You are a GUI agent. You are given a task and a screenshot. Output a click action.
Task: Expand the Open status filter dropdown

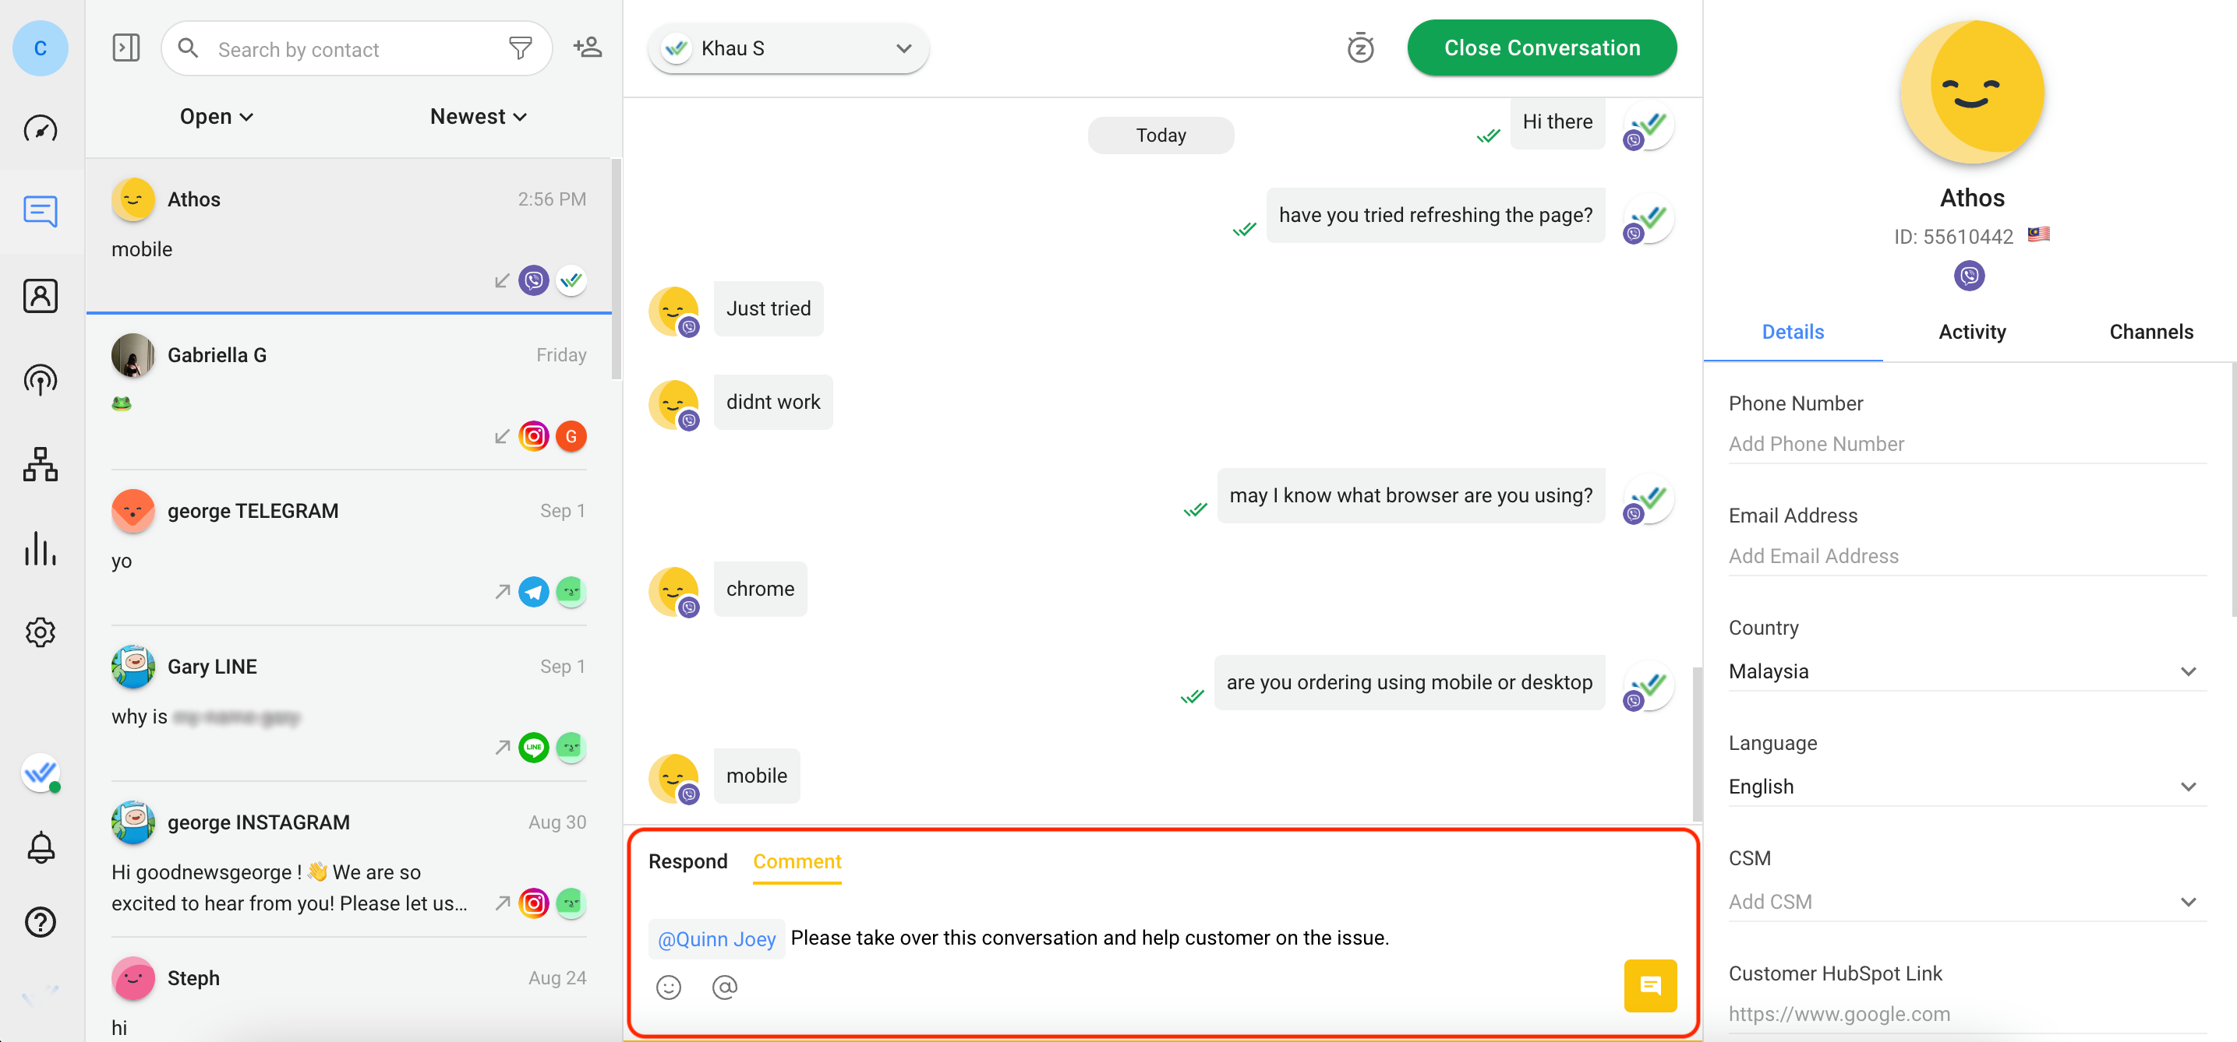tap(216, 116)
